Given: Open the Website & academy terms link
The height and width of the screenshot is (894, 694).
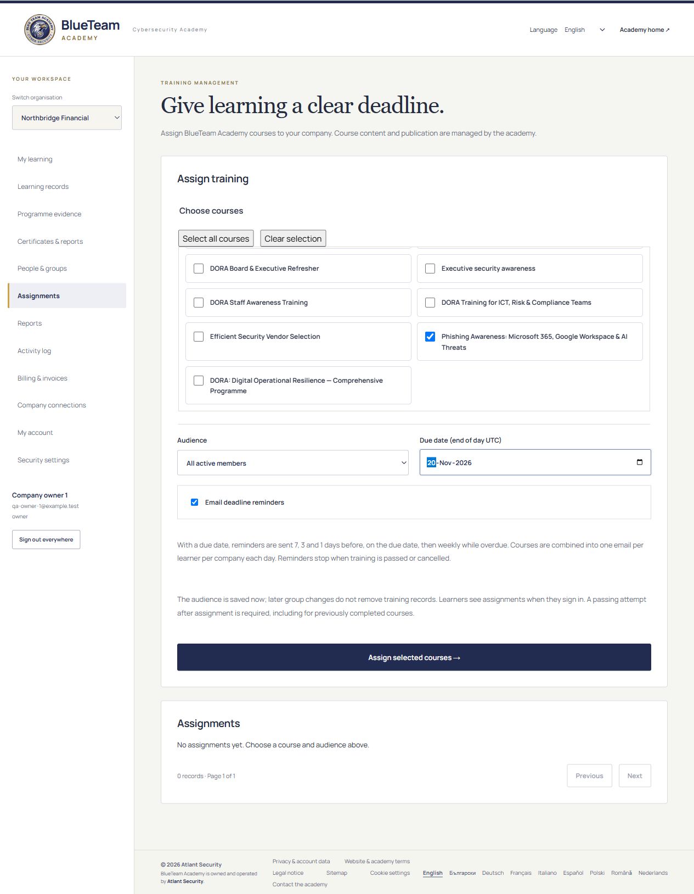Looking at the screenshot, I should pyautogui.click(x=377, y=862).
